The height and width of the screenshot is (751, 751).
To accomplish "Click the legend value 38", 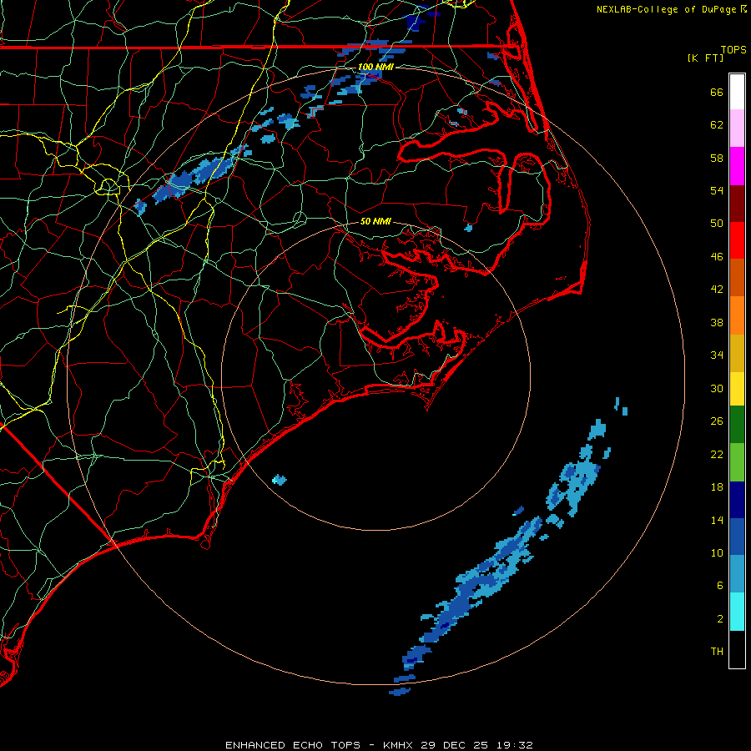I will (717, 323).
